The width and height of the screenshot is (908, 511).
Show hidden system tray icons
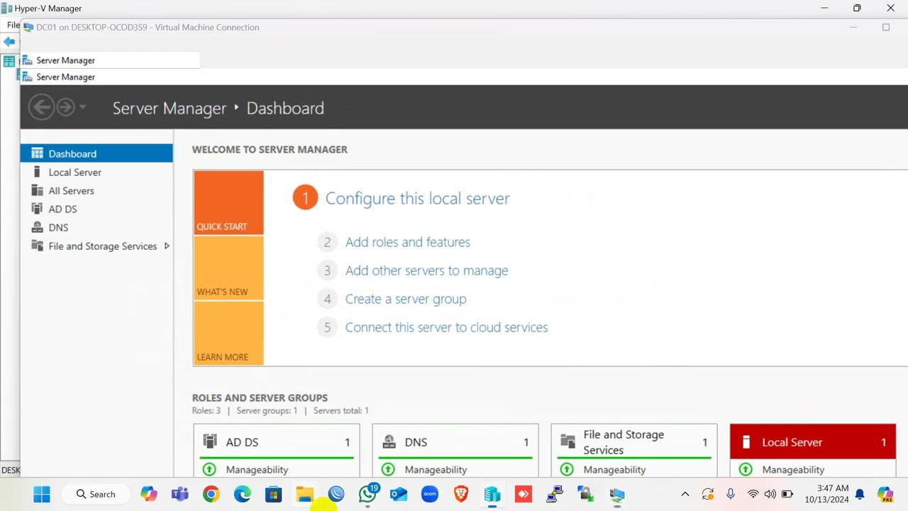click(685, 494)
